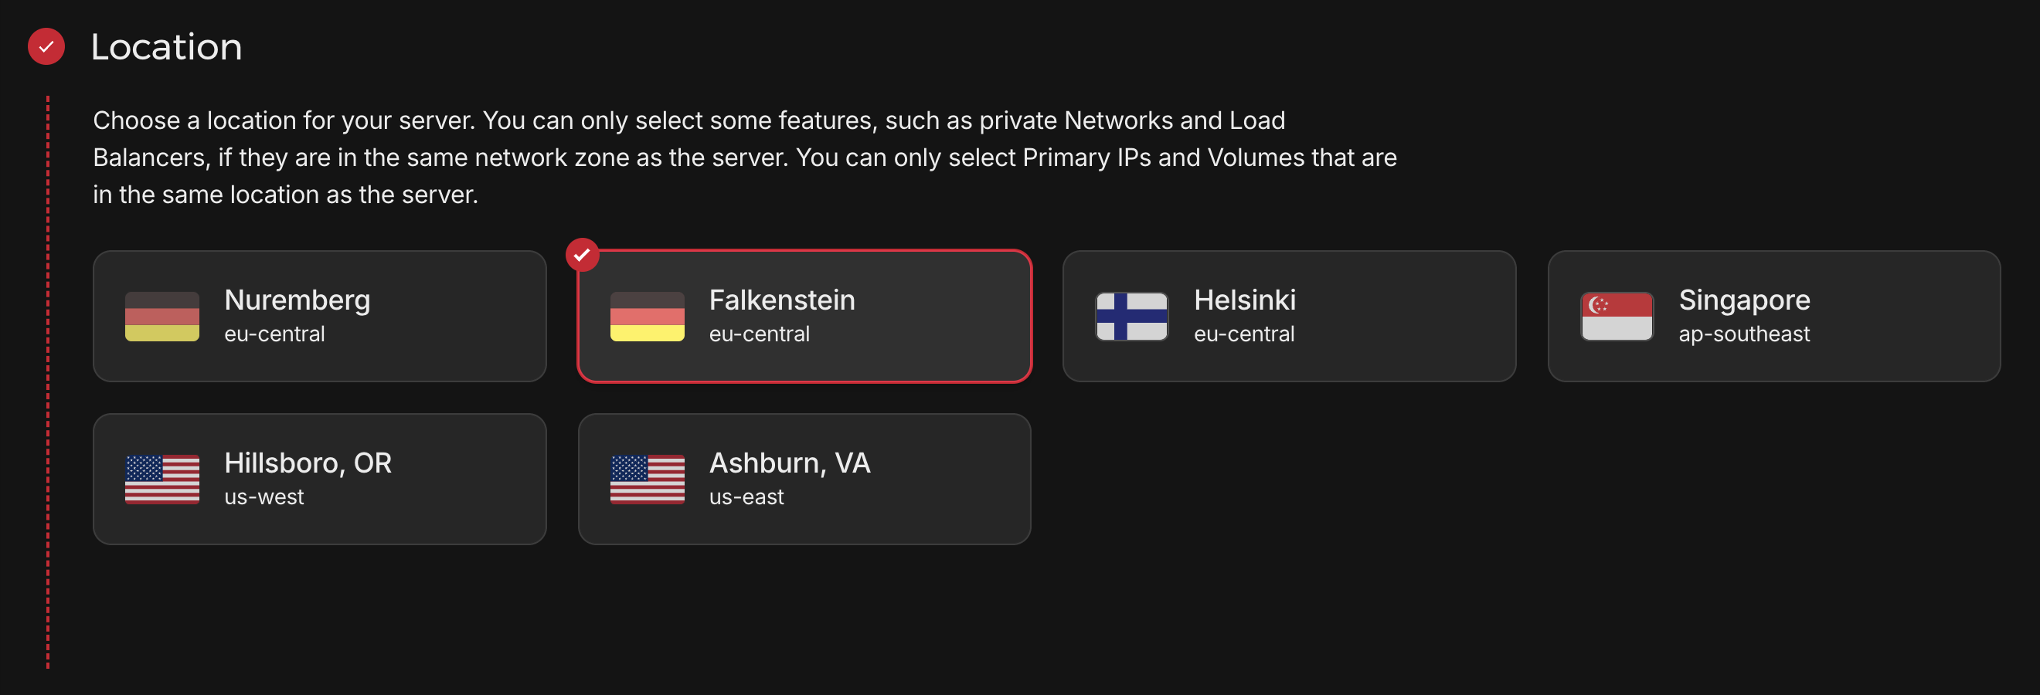
Task: Click the Finnish flag icon for Helsinki
Action: coord(1132,317)
